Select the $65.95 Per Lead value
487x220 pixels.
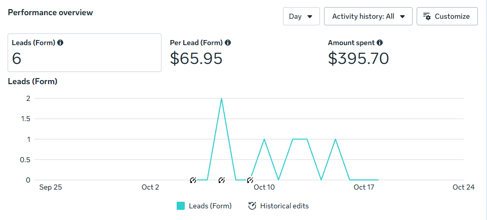pyautogui.click(x=196, y=58)
